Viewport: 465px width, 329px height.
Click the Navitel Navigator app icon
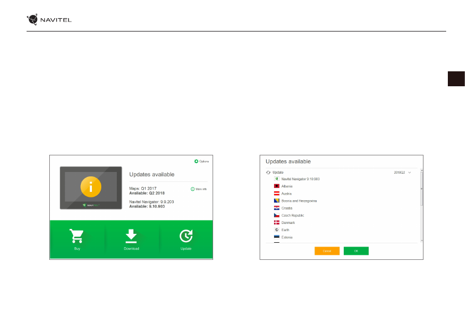pos(277,179)
